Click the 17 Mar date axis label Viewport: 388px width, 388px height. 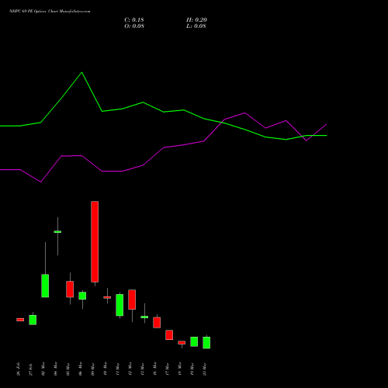pos(168,369)
